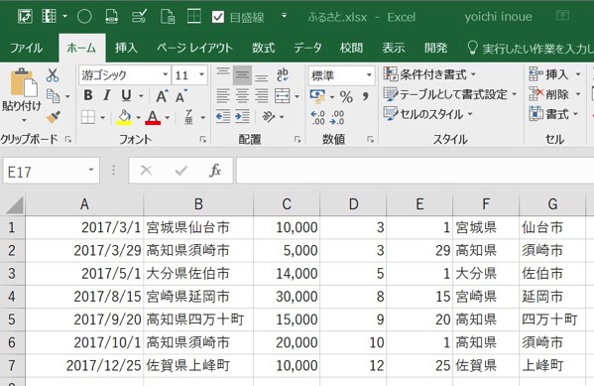Click the formula bar cancel X icon
The height and width of the screenshot is (386, 594).
tap(146, 171)
